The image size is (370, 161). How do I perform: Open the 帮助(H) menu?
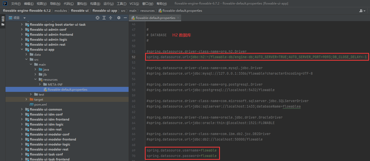(161, 4)
